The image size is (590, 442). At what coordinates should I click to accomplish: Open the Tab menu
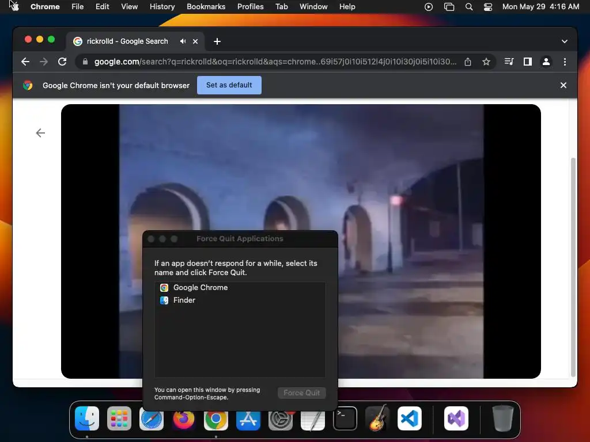tap(281, 6)
